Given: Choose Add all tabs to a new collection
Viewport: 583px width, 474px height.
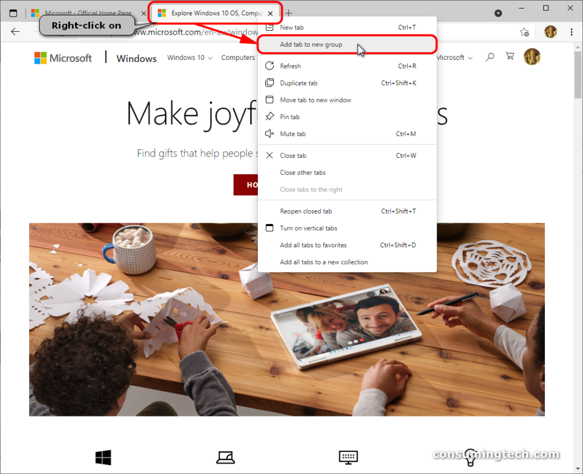Looking at the screenshot, I should (x=347, y=262).
